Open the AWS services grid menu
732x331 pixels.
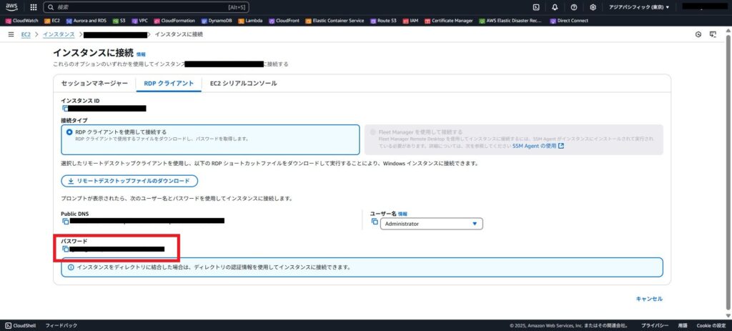pyautogui.click(x=33, y=7)
